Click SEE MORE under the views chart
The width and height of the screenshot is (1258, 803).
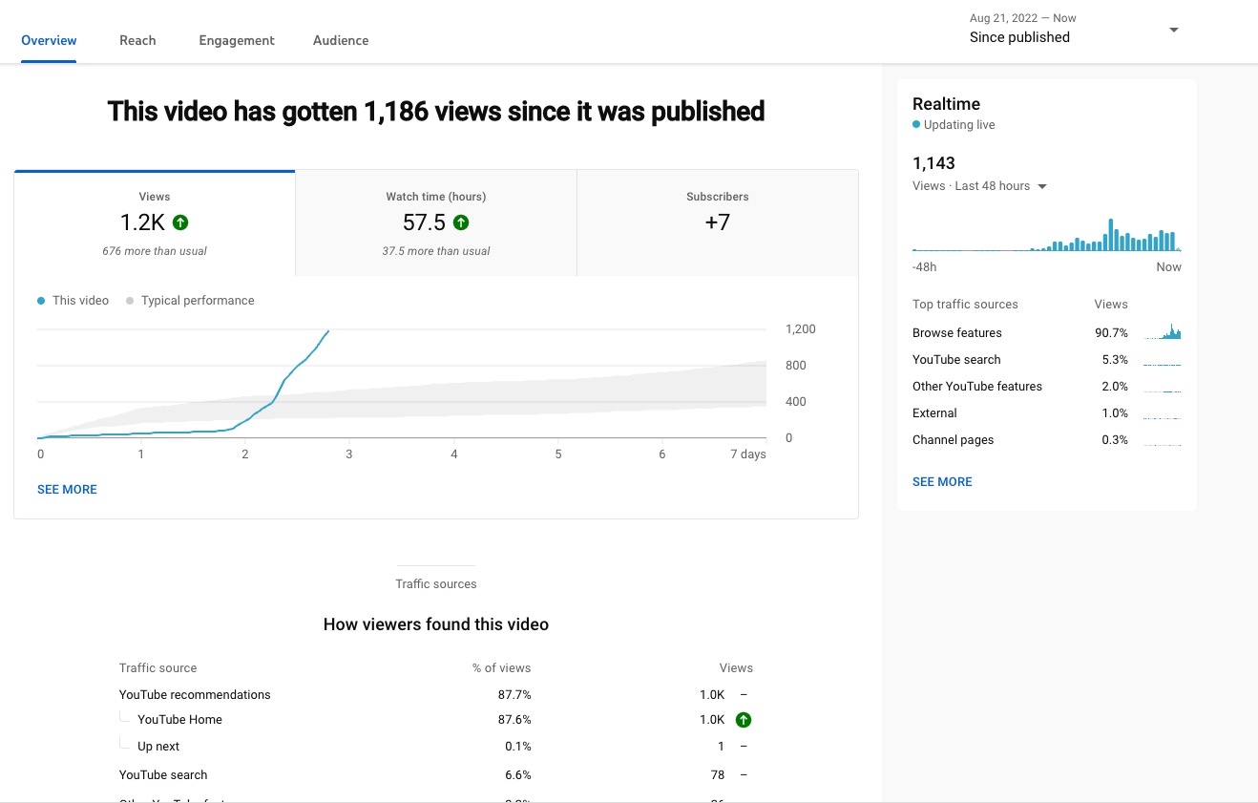67,489
